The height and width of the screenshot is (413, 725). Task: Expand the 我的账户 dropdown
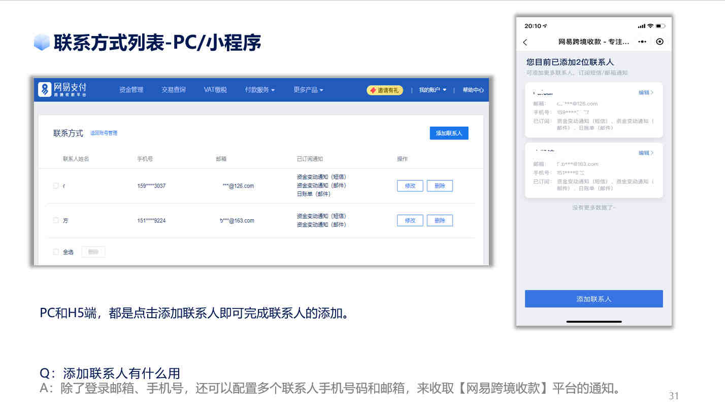(433, 90)
